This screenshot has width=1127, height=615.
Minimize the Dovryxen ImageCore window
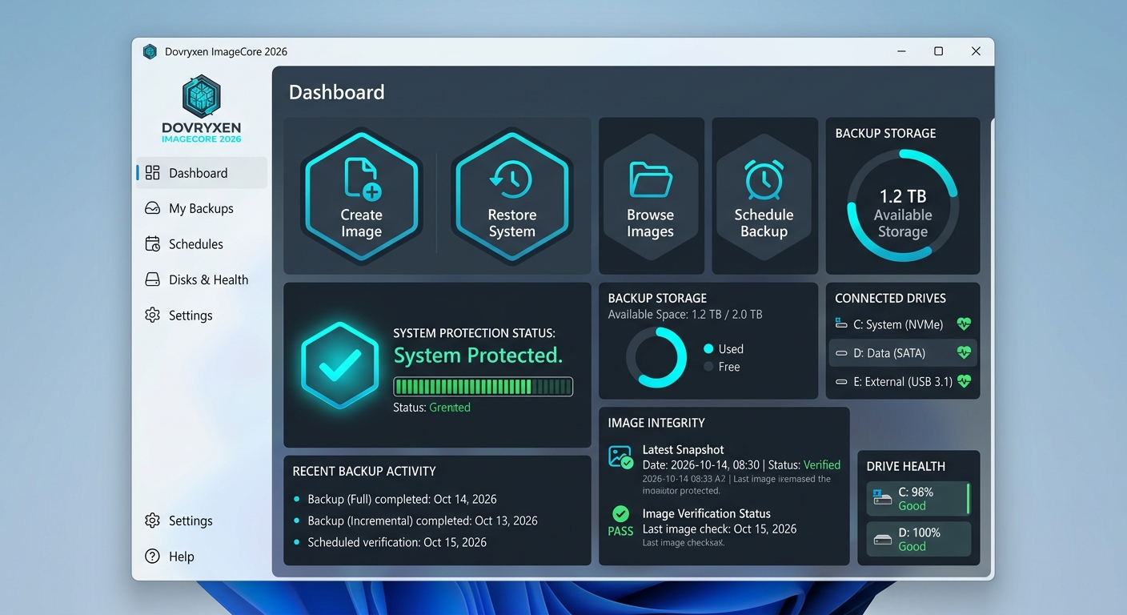coord(902,51)
